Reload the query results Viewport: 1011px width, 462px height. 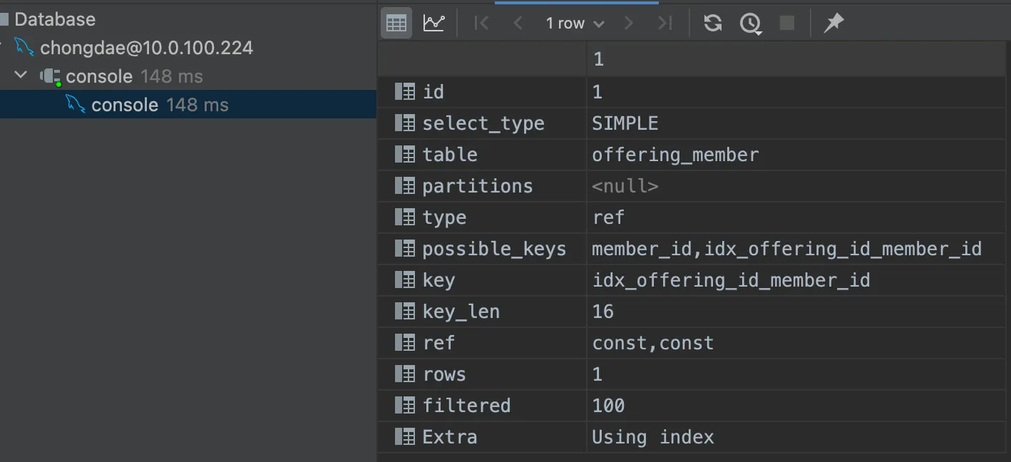tap(712, 24)
